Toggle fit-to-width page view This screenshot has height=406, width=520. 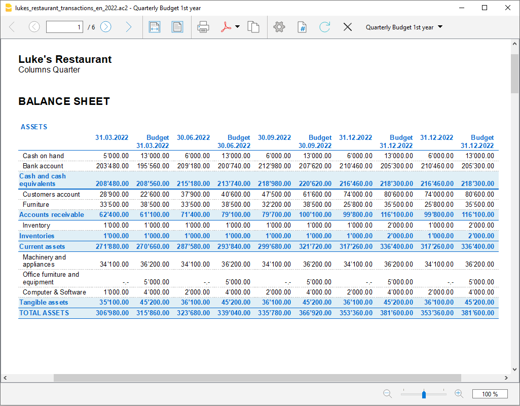[155, 27]
